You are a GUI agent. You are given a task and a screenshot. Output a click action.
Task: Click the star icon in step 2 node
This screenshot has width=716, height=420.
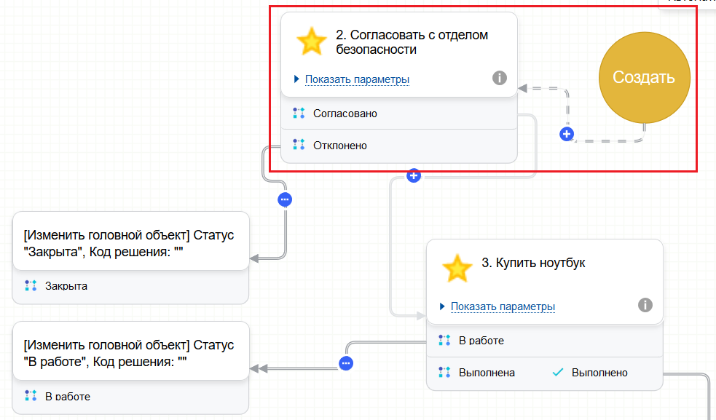tap(312, 41)
